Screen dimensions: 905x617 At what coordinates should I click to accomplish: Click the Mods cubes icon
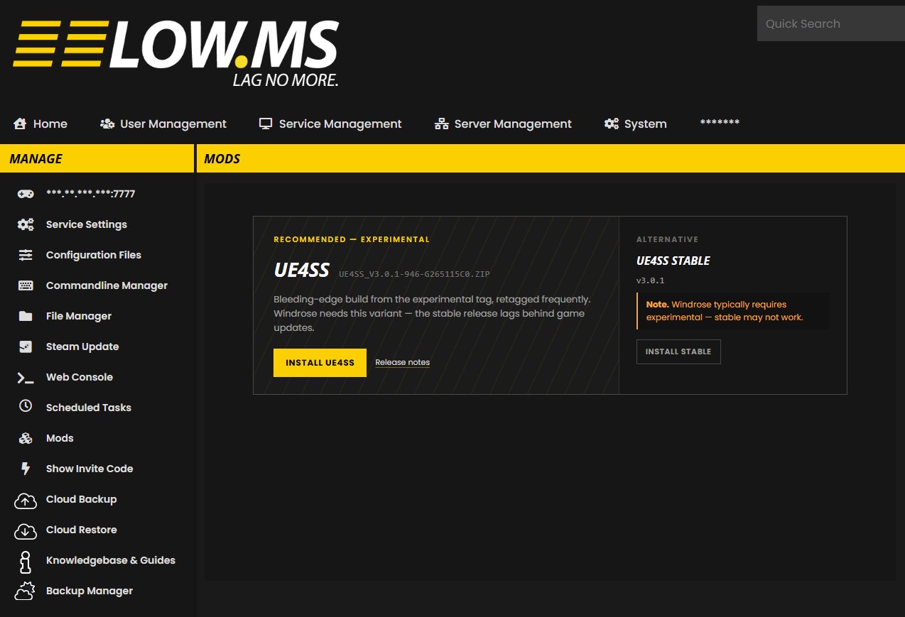tap(26, 438)
